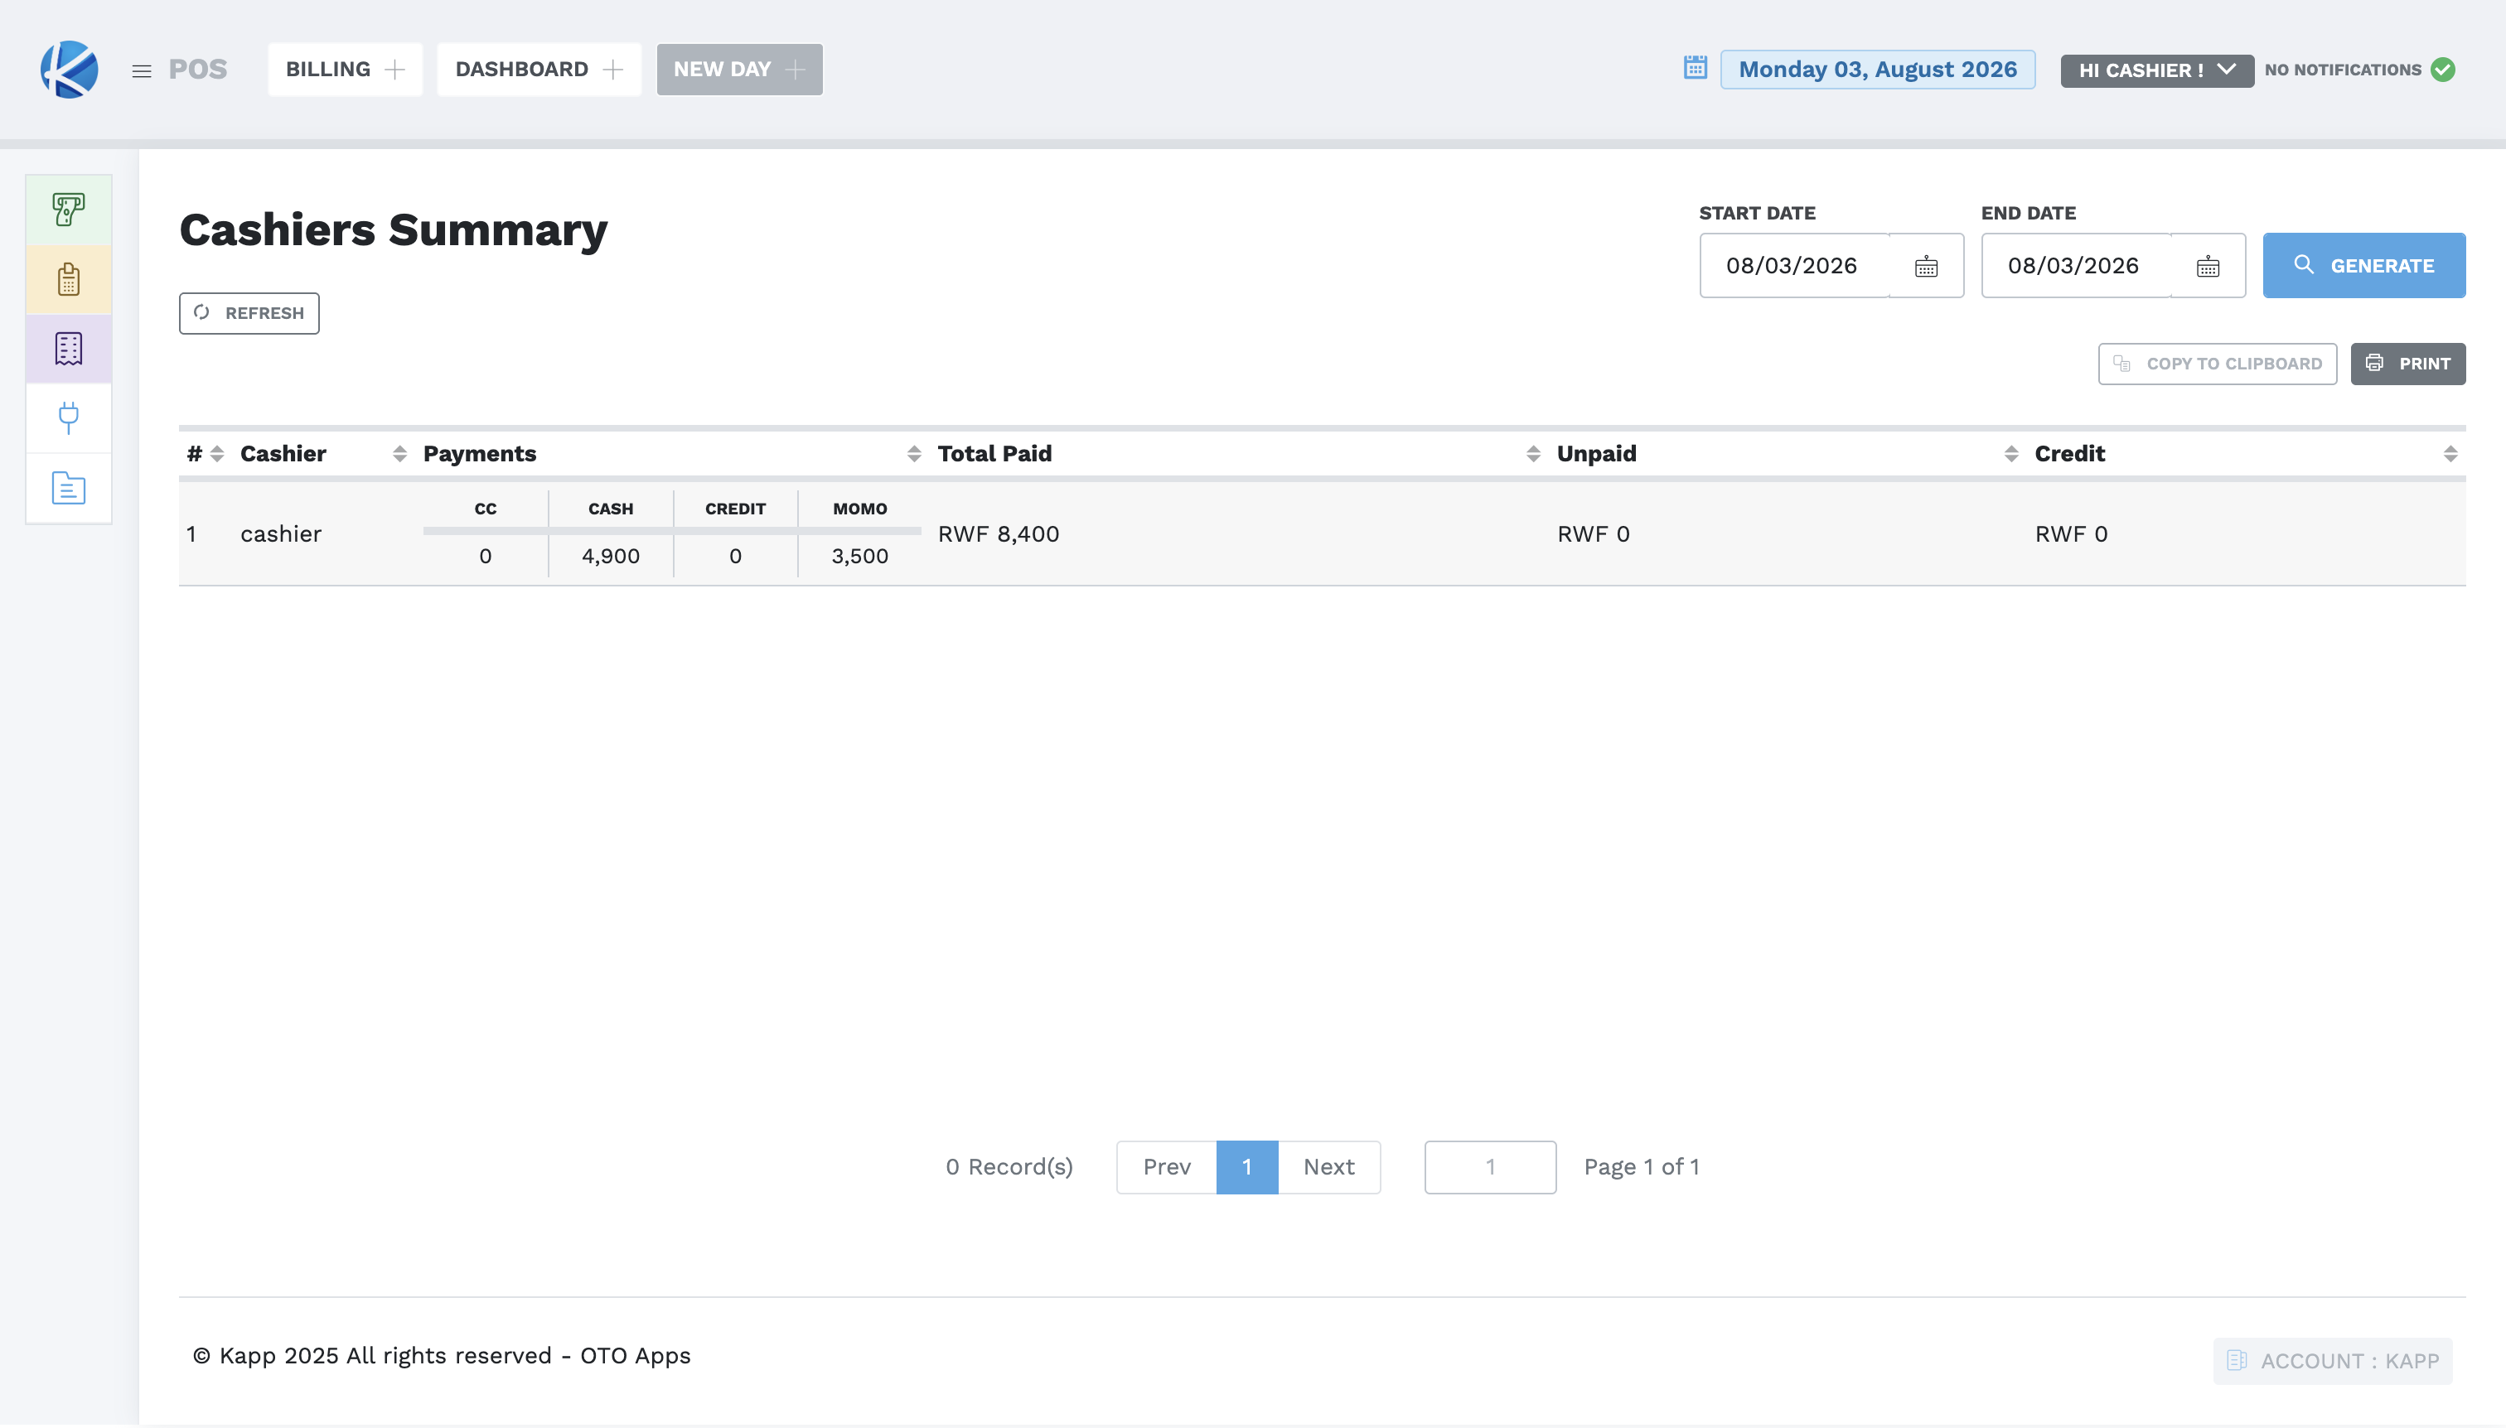Image resolution: width=2506 pixels, height=1428 pixels.
Task: Open the End Date calendar picker
Action: tap(2208, 266)
